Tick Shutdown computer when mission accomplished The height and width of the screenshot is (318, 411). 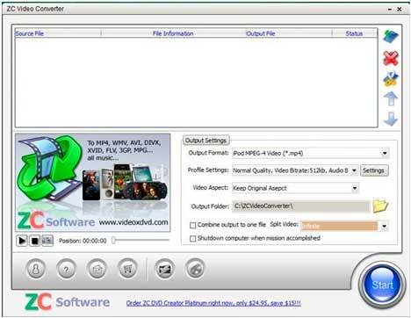tap(192, 239)
